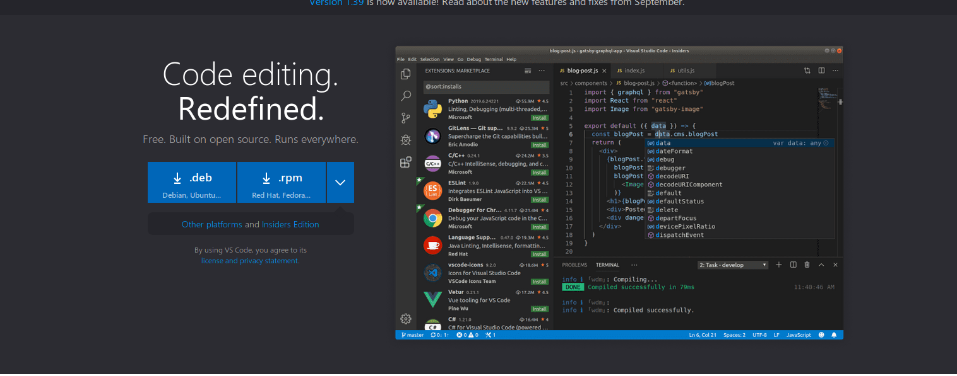Viewport: 957px width, 376px height.
Task: Open the Help menu
Action: click(x=511, y=59)
